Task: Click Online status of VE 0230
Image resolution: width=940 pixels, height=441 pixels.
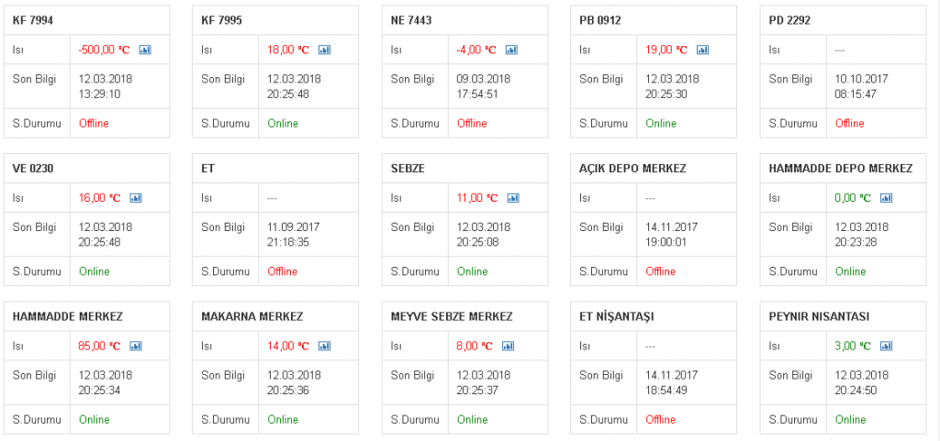Action: pos(95,271)
